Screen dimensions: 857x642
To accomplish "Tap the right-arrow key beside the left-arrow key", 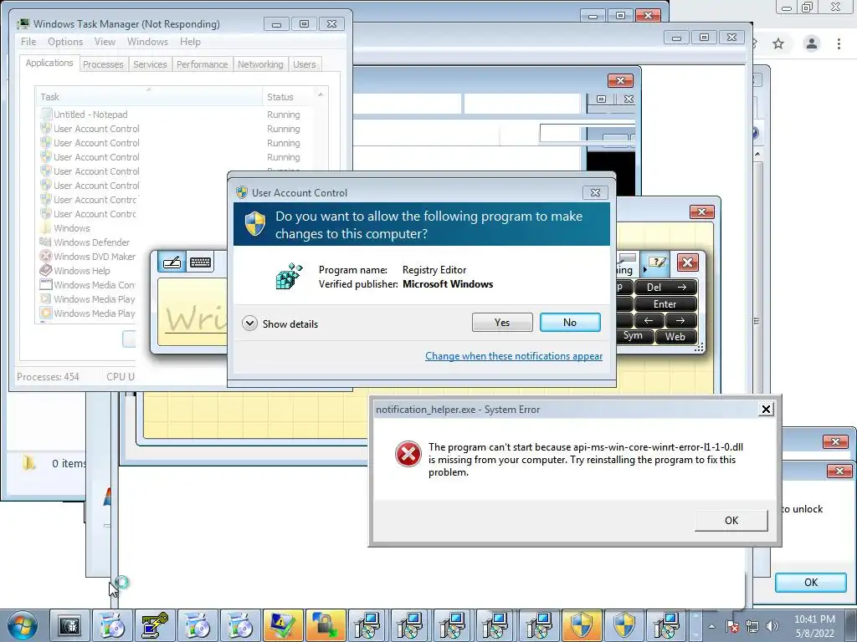I will click(x=680, y=320).
